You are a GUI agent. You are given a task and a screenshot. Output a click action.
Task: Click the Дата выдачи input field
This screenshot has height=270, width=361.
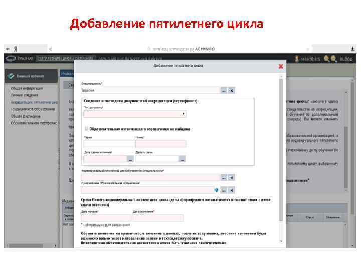(x=157, y=159)
